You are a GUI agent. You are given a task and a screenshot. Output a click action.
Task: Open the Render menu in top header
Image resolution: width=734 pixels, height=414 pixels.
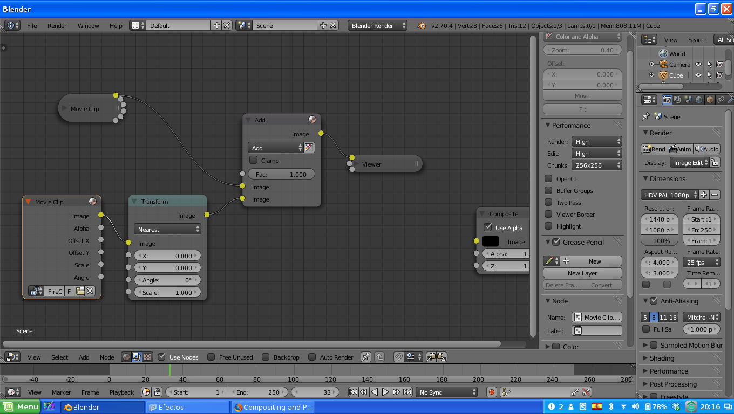[57, 25]
